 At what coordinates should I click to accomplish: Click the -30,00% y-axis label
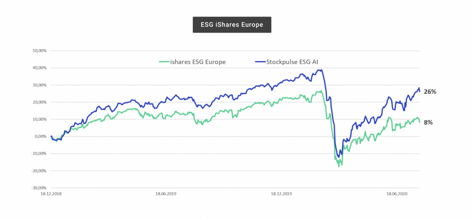(x=38, y=188)
